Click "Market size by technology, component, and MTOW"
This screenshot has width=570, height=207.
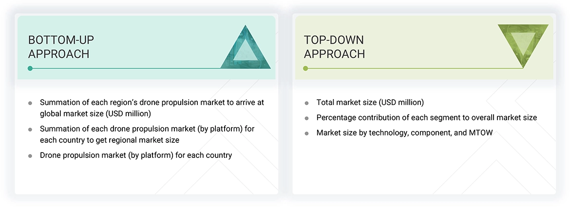point(404,133)
